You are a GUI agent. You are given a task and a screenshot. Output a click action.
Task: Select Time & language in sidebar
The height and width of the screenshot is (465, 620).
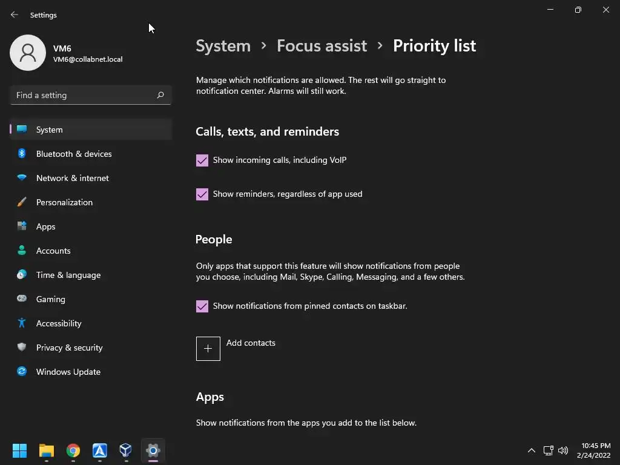(68, 275)
